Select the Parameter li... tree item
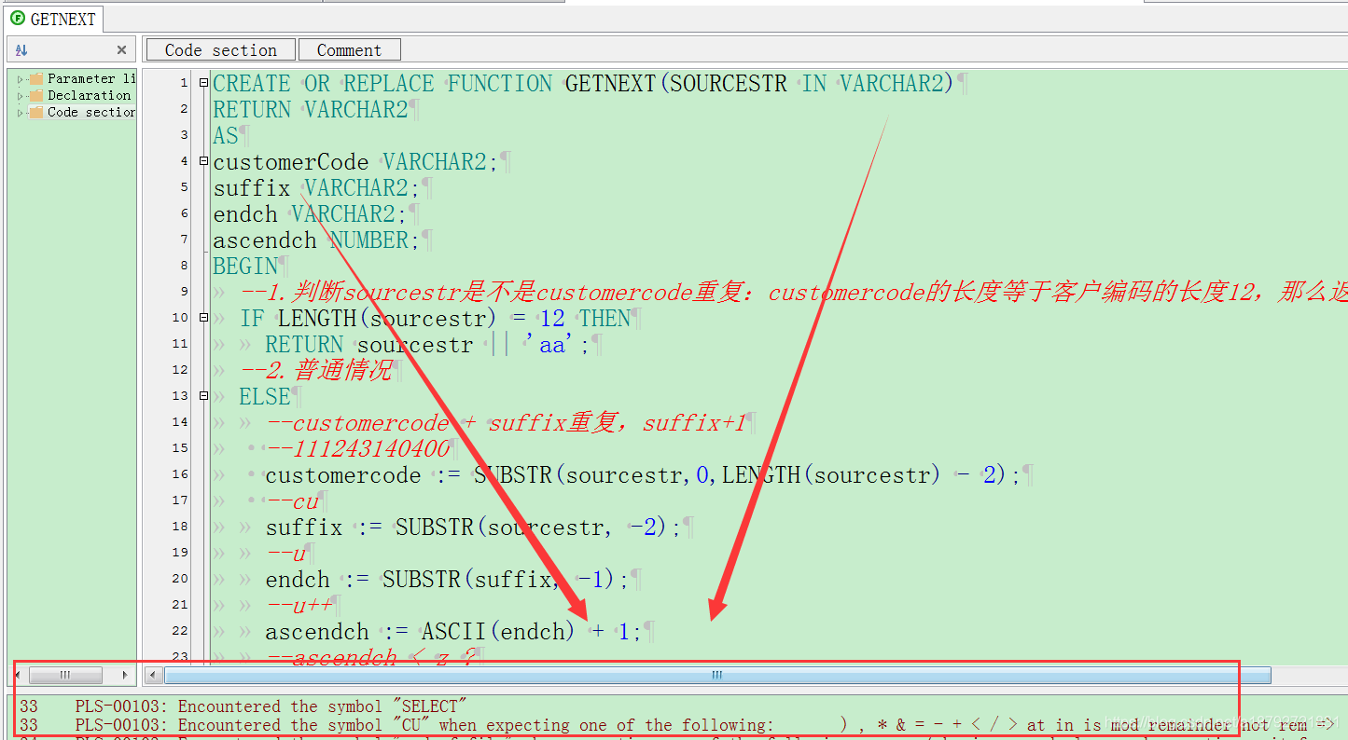The image size is (1348, 740). (x=91, y=79)
